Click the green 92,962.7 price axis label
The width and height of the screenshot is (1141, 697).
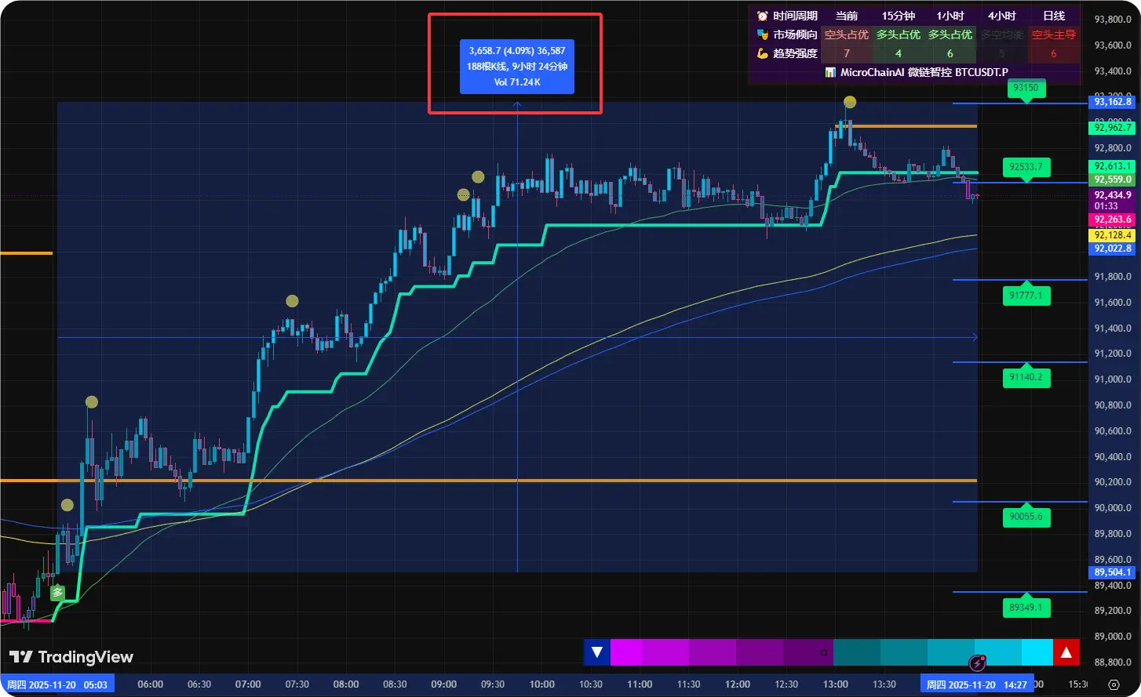[1113, 128]
